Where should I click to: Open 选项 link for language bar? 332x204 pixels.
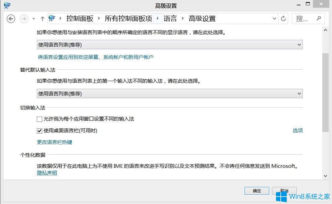coord(297,131)
